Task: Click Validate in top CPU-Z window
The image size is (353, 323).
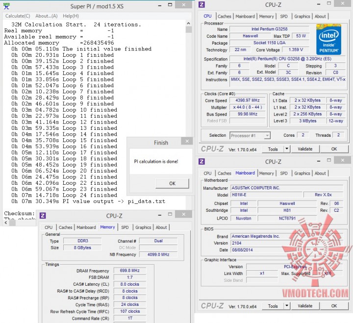Action: click(305, 149)
